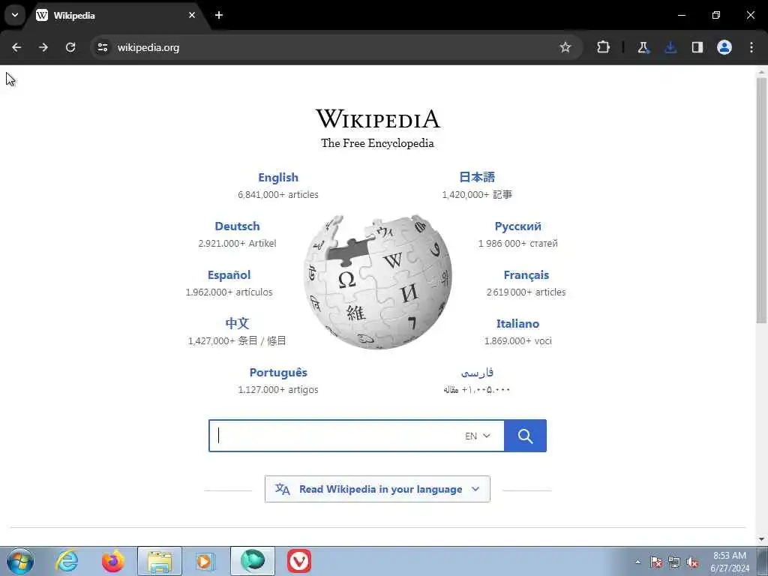The height and width of the screenshot is (576, 768).
Task: Open Français Wikipedia link
Action: pos(526,275)
